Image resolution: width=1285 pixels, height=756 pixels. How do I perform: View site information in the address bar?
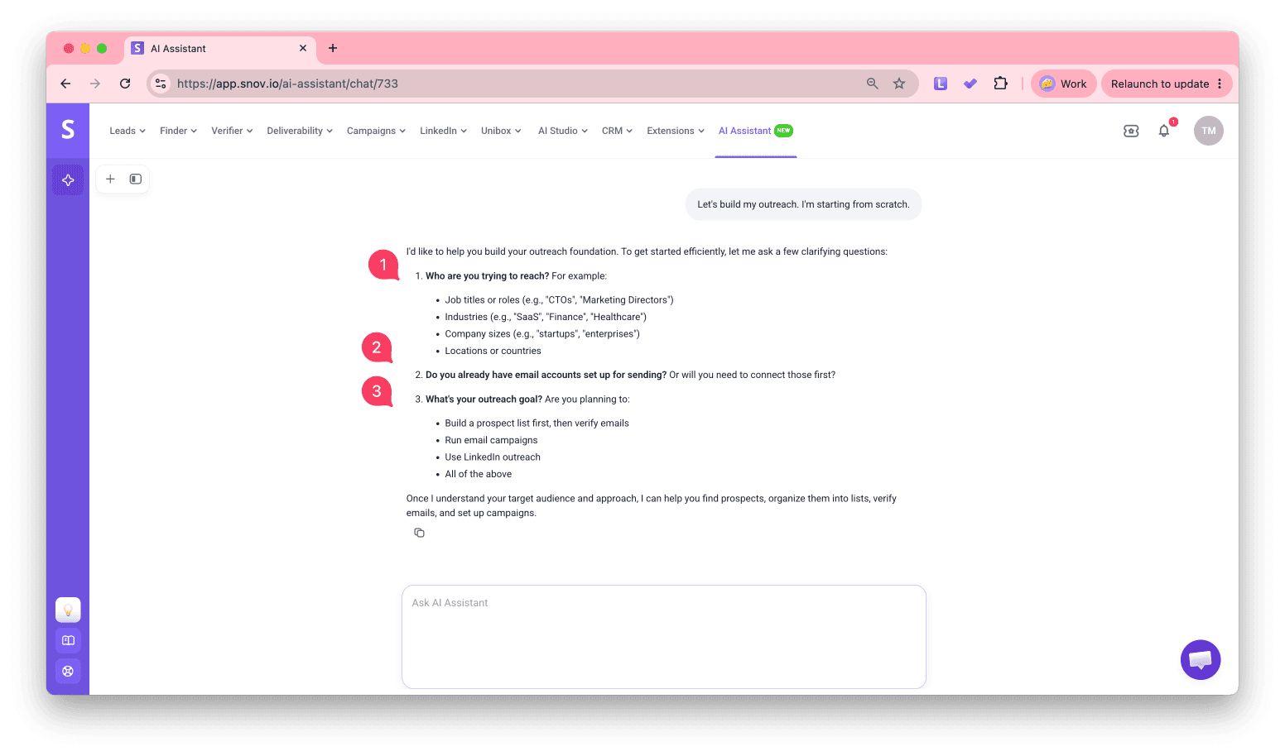tap(161, 84)
